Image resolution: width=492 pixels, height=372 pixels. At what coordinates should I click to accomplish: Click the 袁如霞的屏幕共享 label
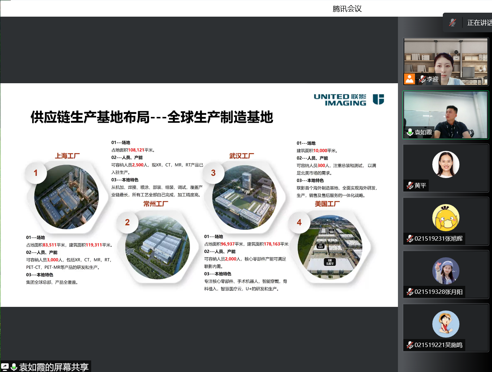point(54,367)
